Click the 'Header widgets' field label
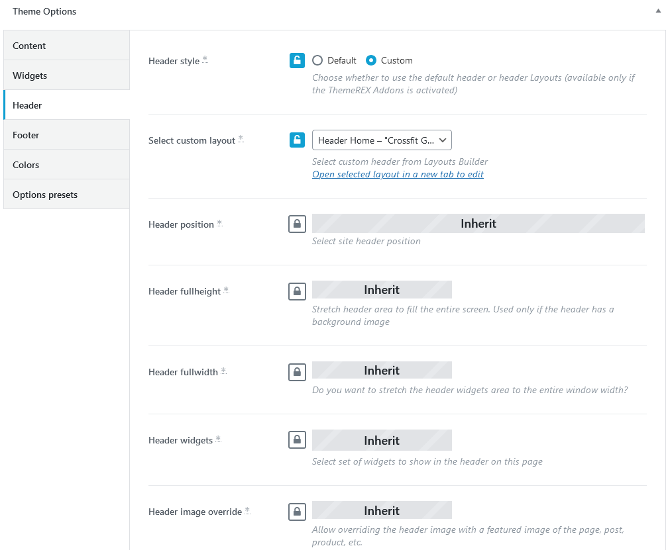The height and width of the screenshot is (550, 670). point(180,440)
